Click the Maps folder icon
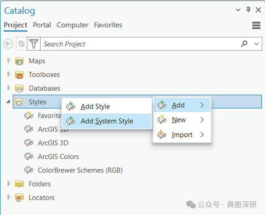 coord(19,61)
